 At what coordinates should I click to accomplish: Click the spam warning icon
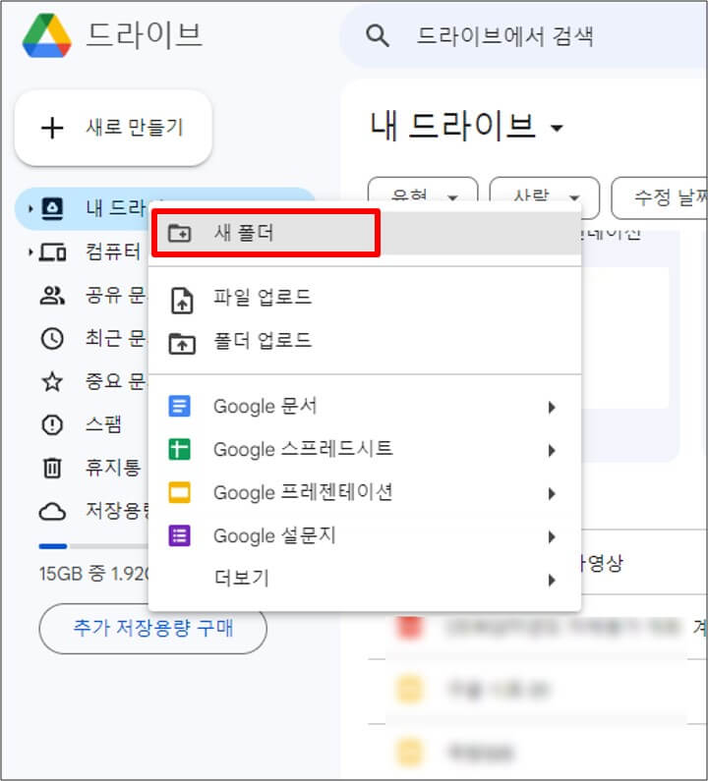coord(52,424)
